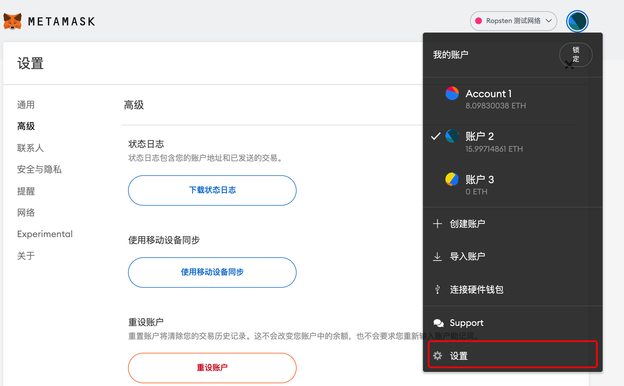Click the network dropdown chevron arrow

point(548,21)
